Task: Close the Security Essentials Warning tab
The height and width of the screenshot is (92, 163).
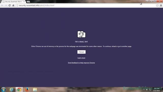Action: [24, 2]
